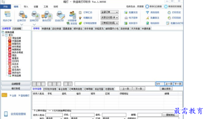Open 订单汇总 order summary
The height and width of the screenshot is (119, 205).
coord(86,13)
